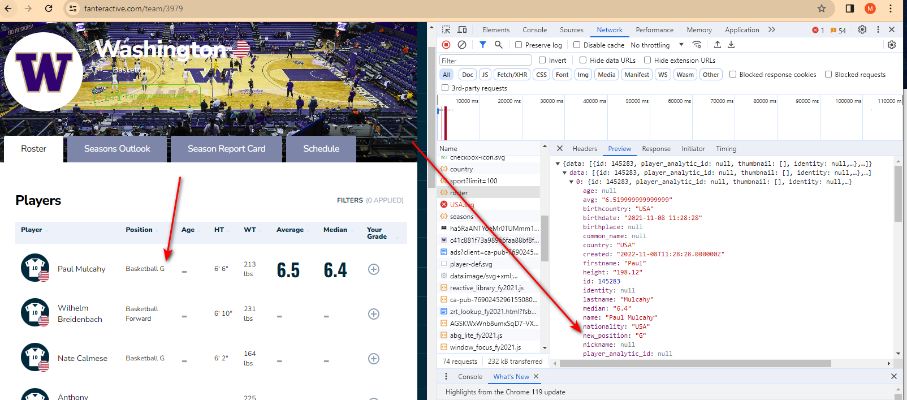
Task: Click the red error count badge
Action: [x=818, y=30]
